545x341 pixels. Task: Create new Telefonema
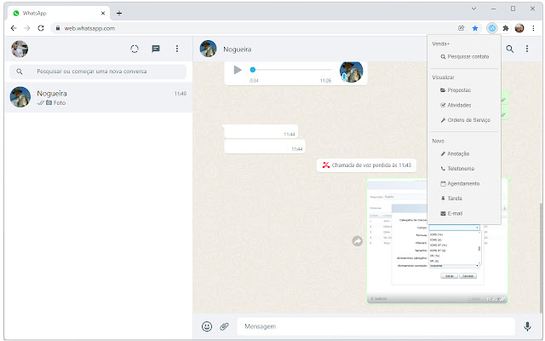tap(457, 169)
